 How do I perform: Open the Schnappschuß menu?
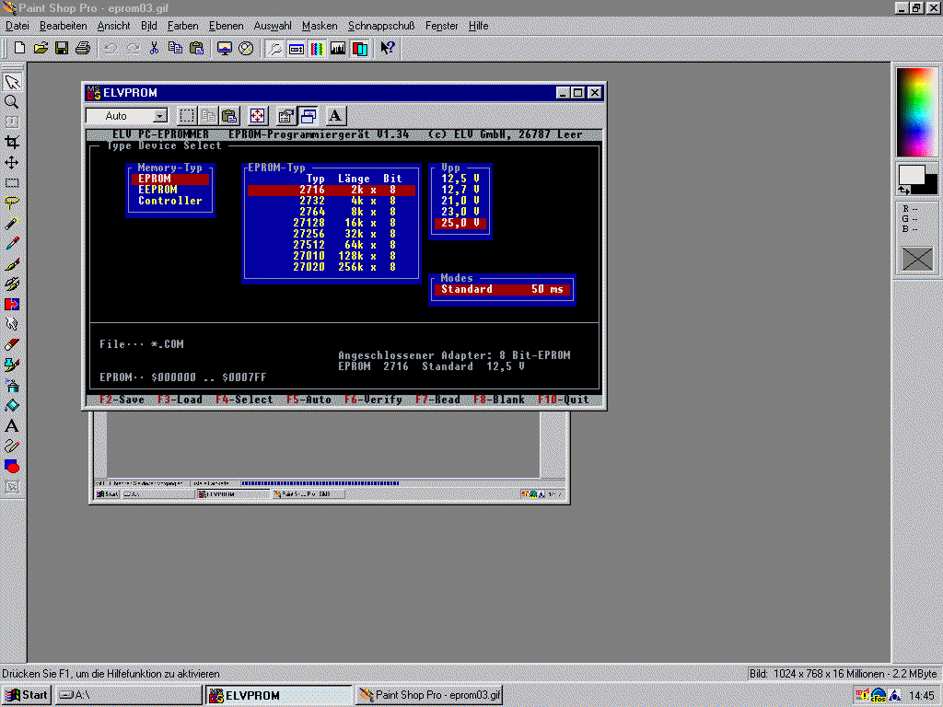coord(381,26)
